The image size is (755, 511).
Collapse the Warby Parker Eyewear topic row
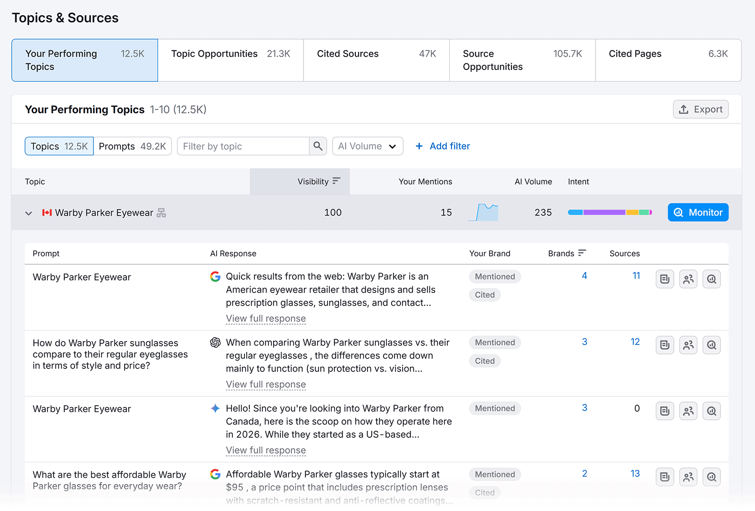tap(29, 213)
